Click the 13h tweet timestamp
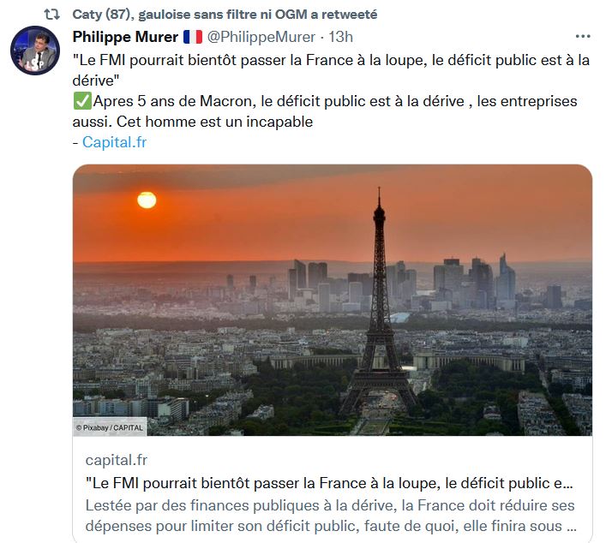The width and height of the screenshot is (606, 543). (x=341, y=37)
